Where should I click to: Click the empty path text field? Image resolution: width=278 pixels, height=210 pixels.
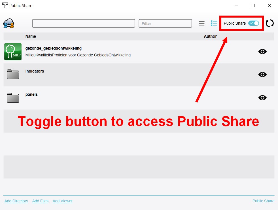click(84, 24)
